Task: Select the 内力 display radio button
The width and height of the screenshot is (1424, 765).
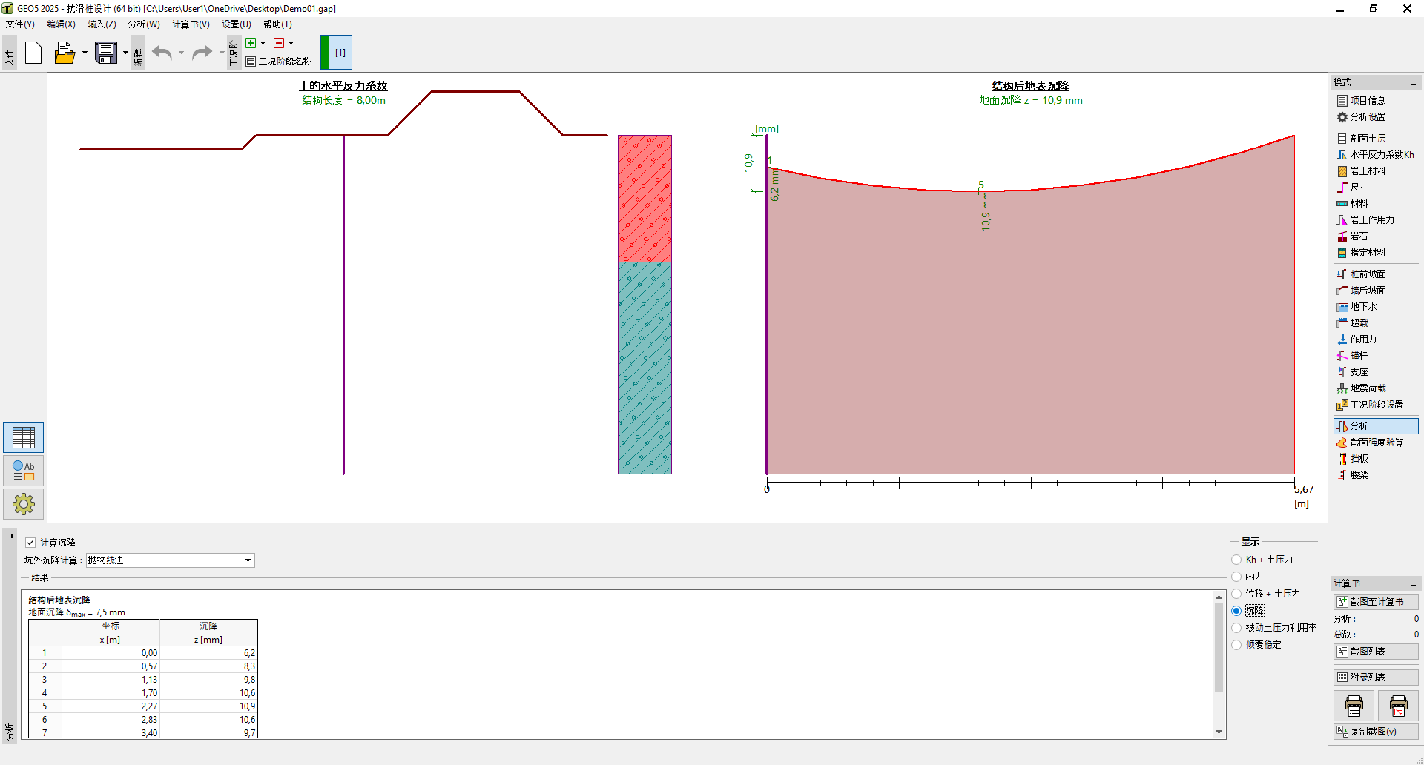Action: [x=1236, y=577]
